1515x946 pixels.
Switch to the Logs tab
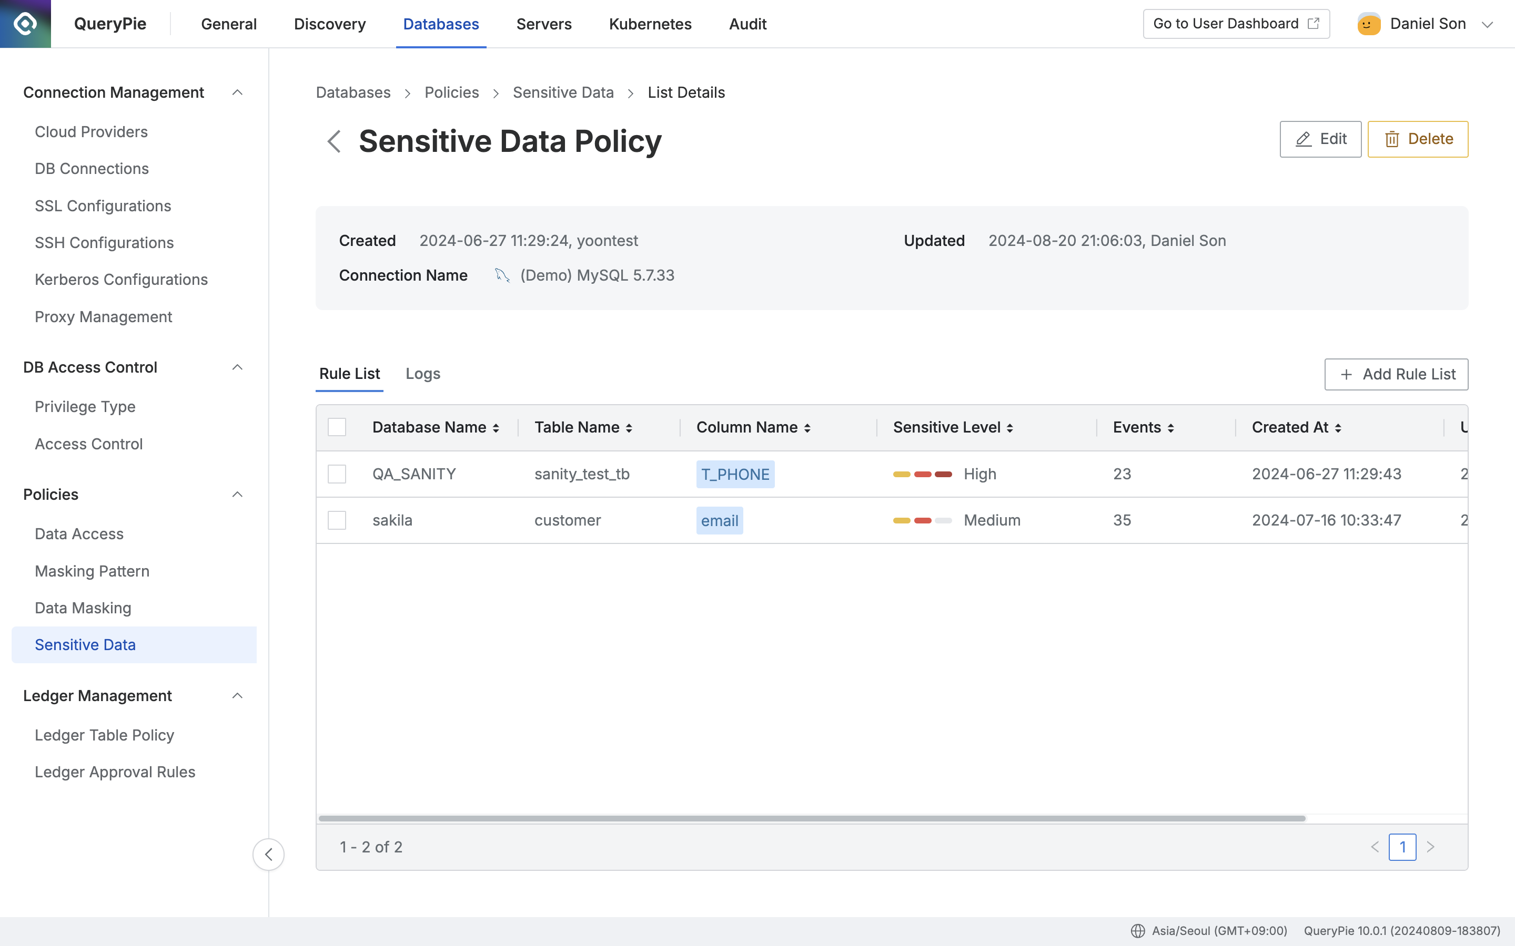422,374
